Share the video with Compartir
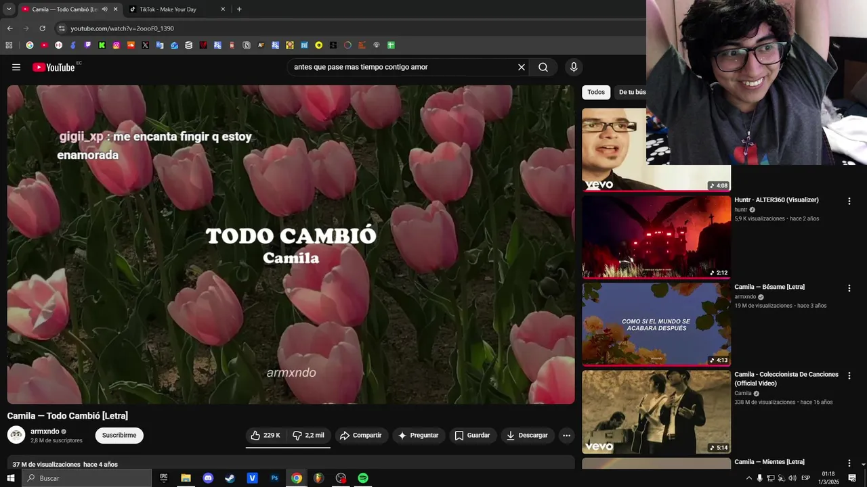This screenshot has height=487, width=867. point(361,435)
